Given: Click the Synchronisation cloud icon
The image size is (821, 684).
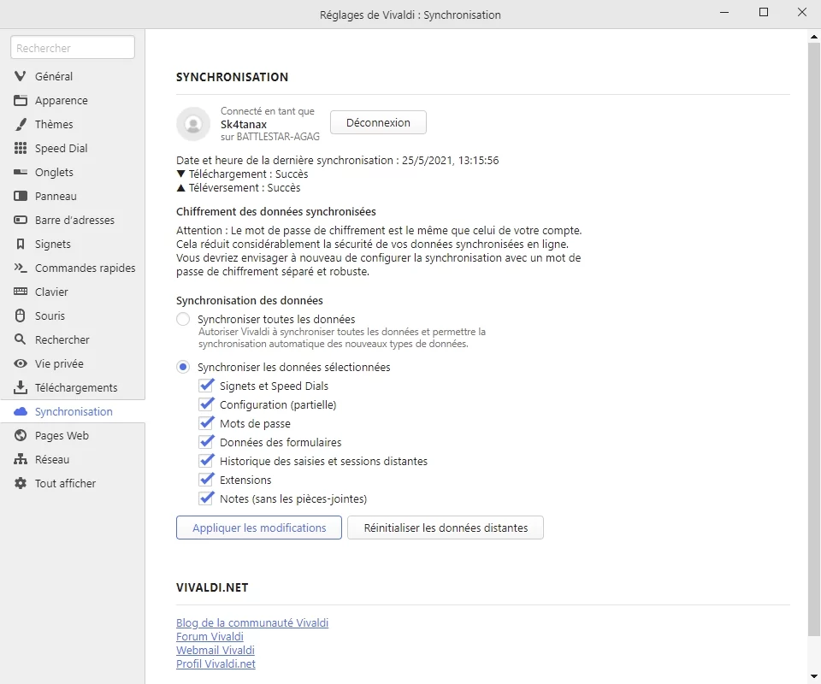Looking at the screenshot, I should pyautogui.click(x=20, y=412).
